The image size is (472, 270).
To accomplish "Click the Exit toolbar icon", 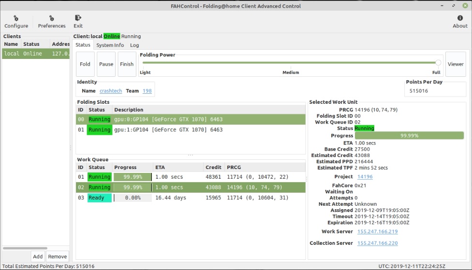I will 78,22.
